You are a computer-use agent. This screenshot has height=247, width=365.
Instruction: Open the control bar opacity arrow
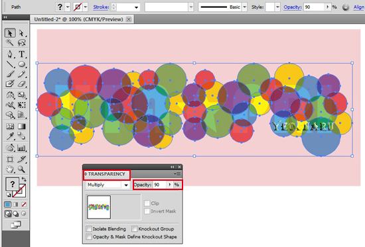[x=328, y=7]
